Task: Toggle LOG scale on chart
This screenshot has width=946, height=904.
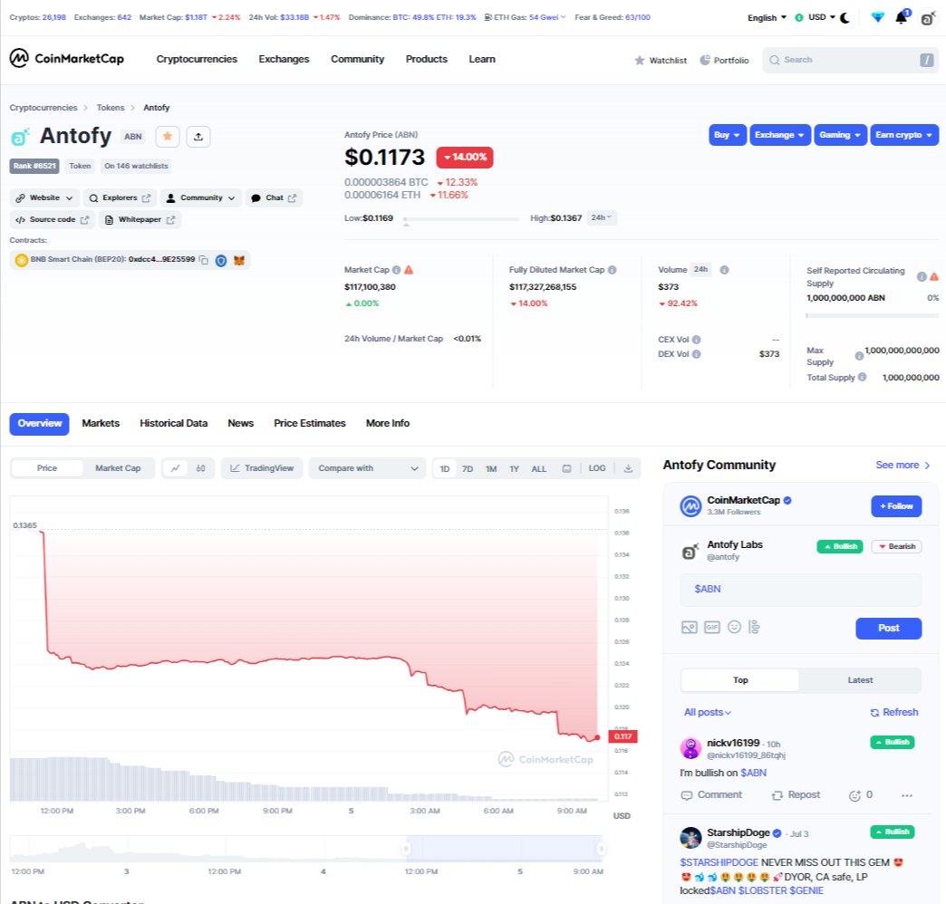Action: click(x=596, y=468)
